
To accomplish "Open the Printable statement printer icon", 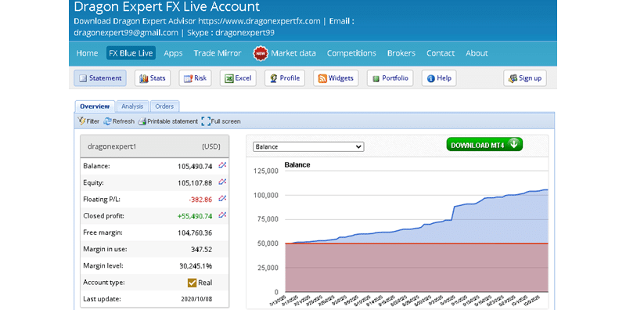I will (x=142, y=121).
